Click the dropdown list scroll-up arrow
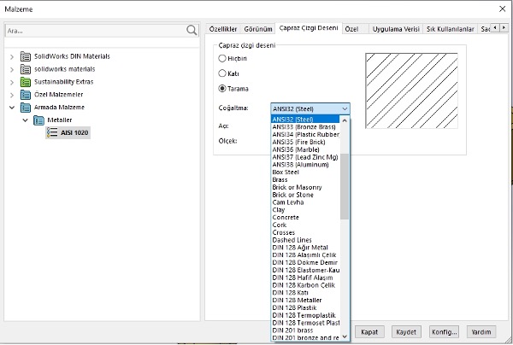 coord(345,120)
